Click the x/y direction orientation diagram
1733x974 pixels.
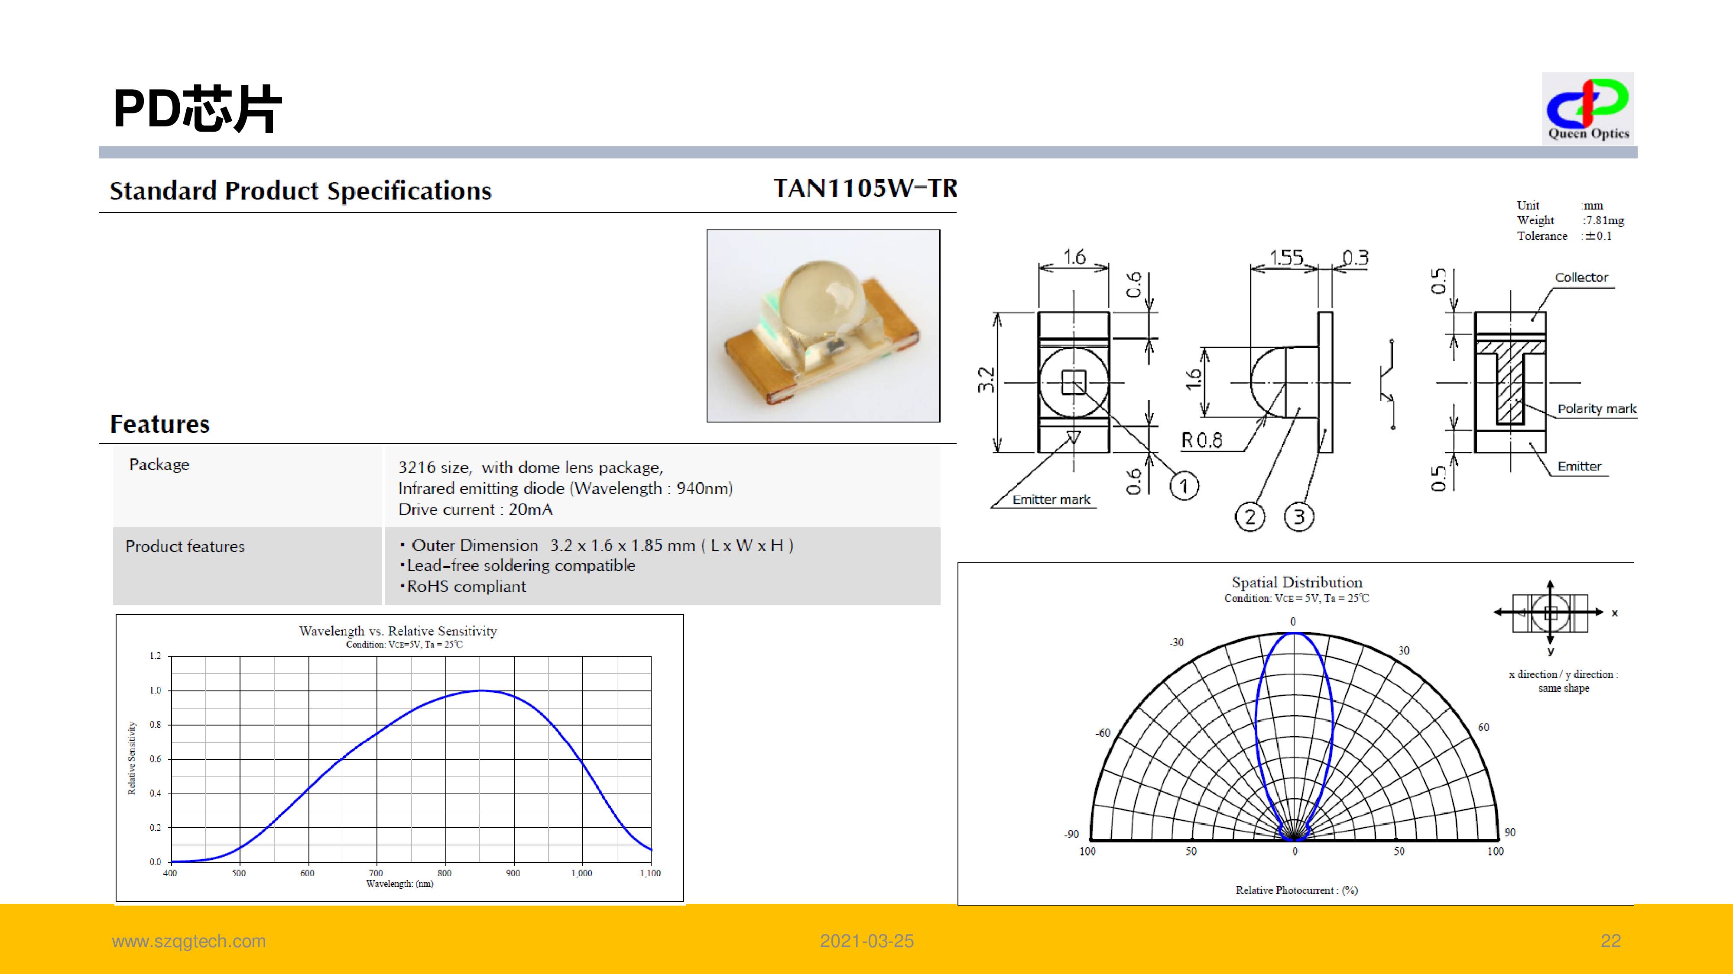pos(1550,613)
